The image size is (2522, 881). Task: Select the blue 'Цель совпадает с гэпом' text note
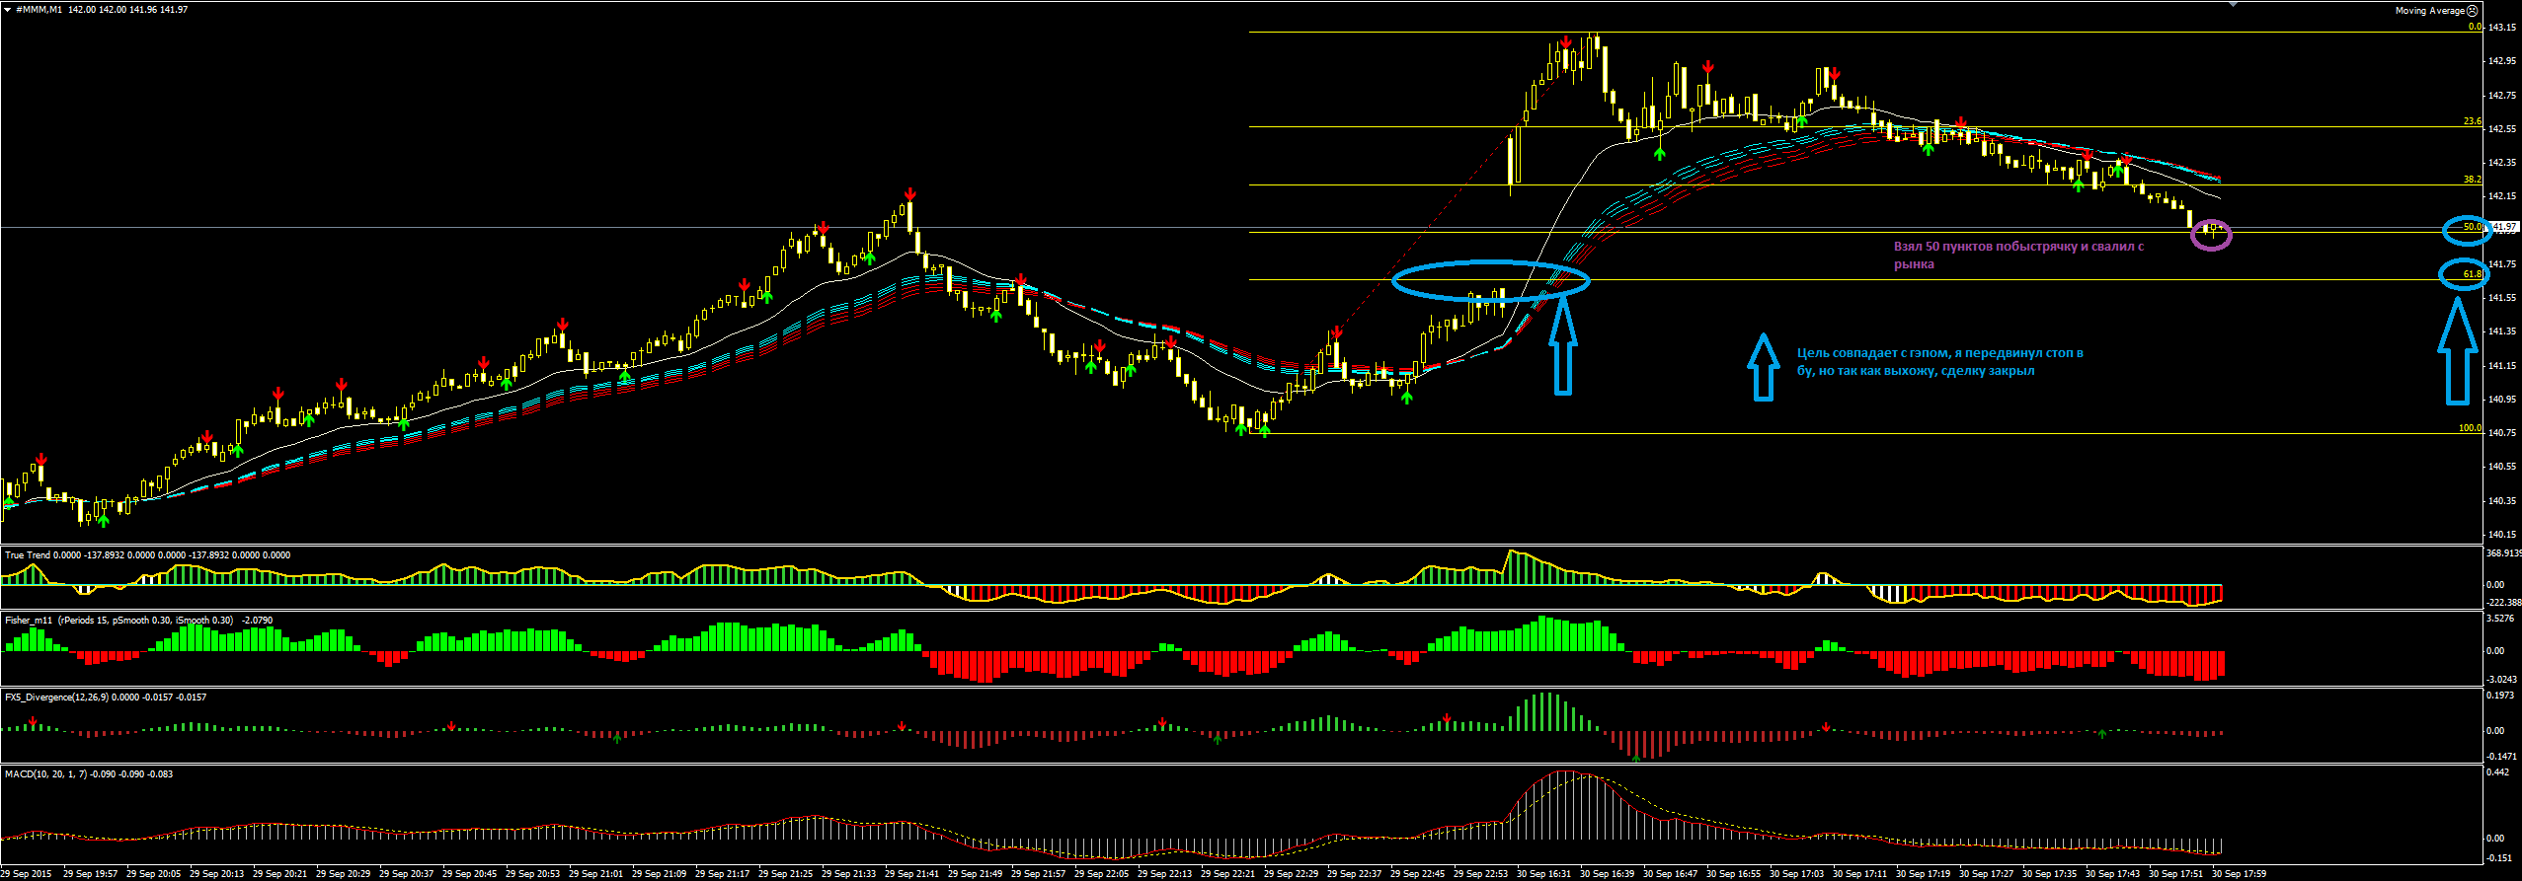point(1940,362)
